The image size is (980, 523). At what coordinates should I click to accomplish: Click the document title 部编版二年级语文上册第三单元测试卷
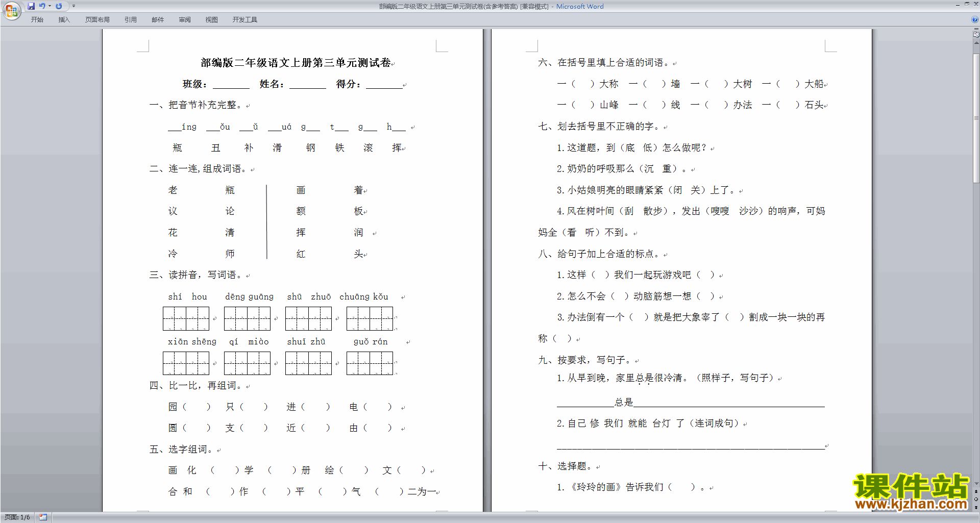pyautogui.click(x=296, y=63)
